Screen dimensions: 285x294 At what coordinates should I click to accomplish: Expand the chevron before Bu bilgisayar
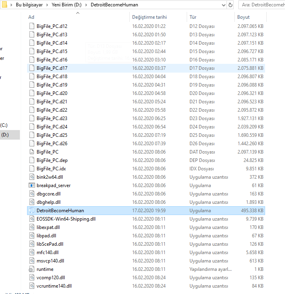pyautogui.click(x=11, y=5)
